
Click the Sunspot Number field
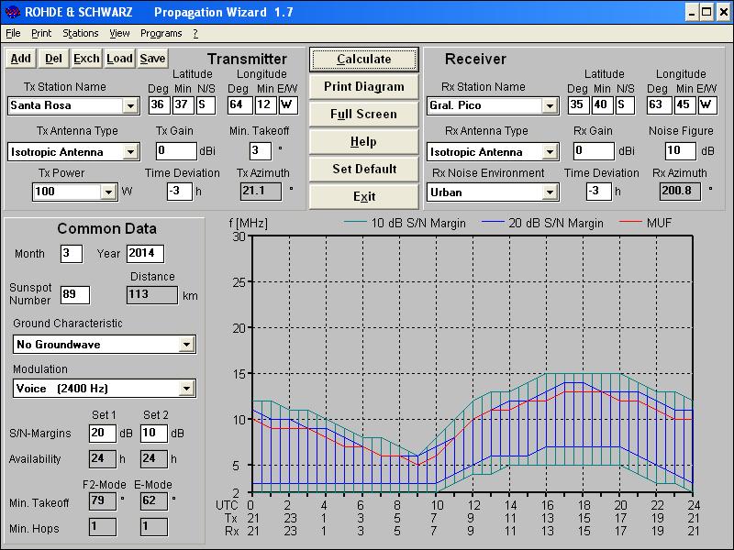pos(75,294)
